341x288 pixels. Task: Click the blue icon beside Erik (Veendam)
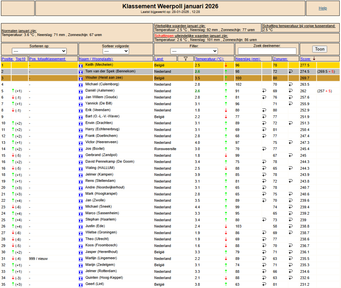(x=81, y=111)
